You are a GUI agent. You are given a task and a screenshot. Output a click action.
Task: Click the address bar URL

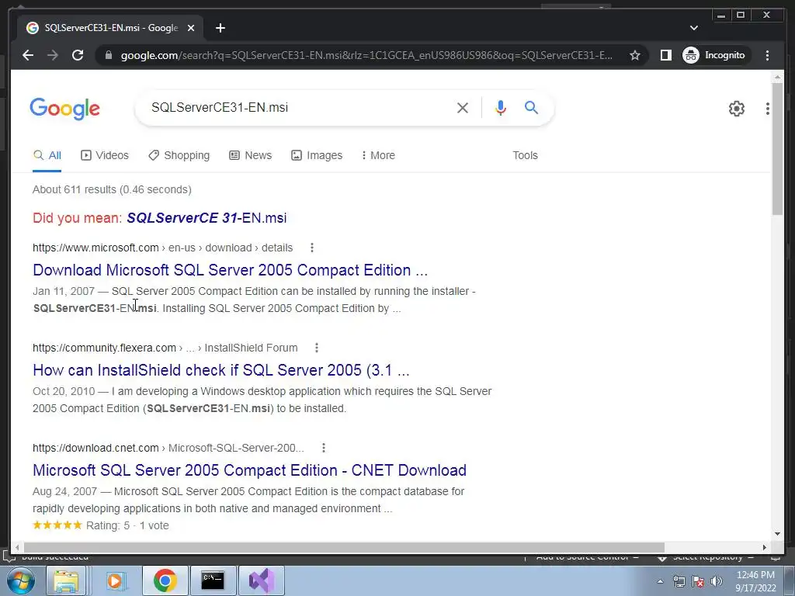click(x=366, y=55)
